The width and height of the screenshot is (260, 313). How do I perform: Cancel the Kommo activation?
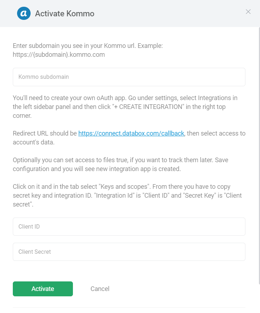[x=100, y=289]
